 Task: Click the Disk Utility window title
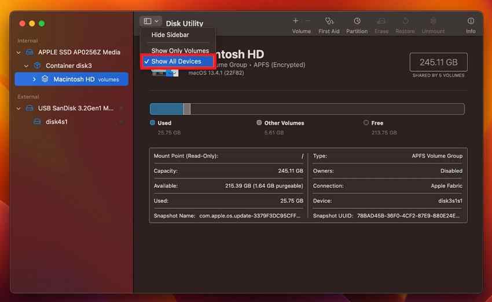185,24
